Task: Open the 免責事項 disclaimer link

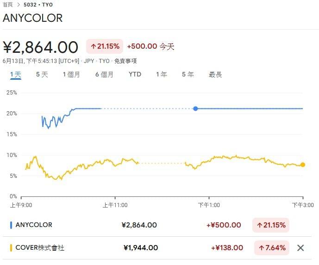Action: (x=125, y=61)
